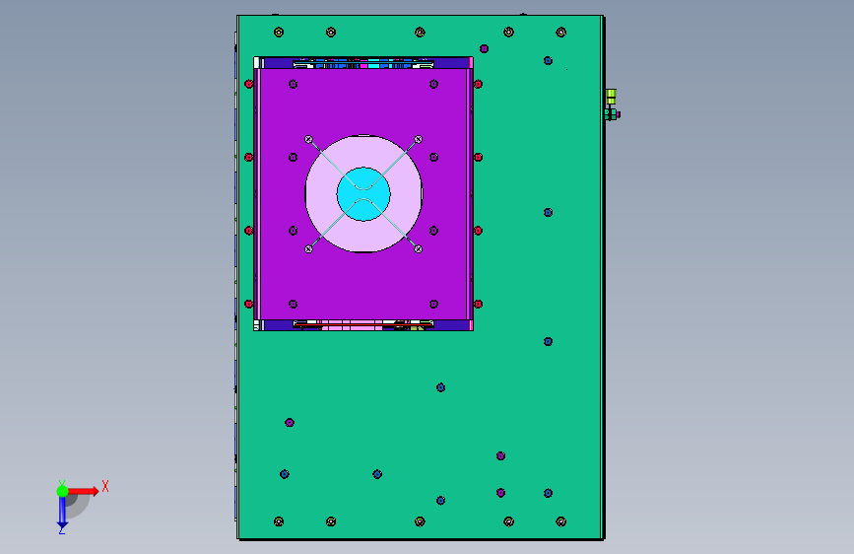Select the cyan center circle of the model
The height and width of the screenshot is (554, 854).
point(363,194)
